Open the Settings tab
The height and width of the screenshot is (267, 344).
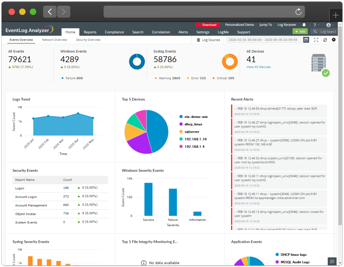click(203, 32)
